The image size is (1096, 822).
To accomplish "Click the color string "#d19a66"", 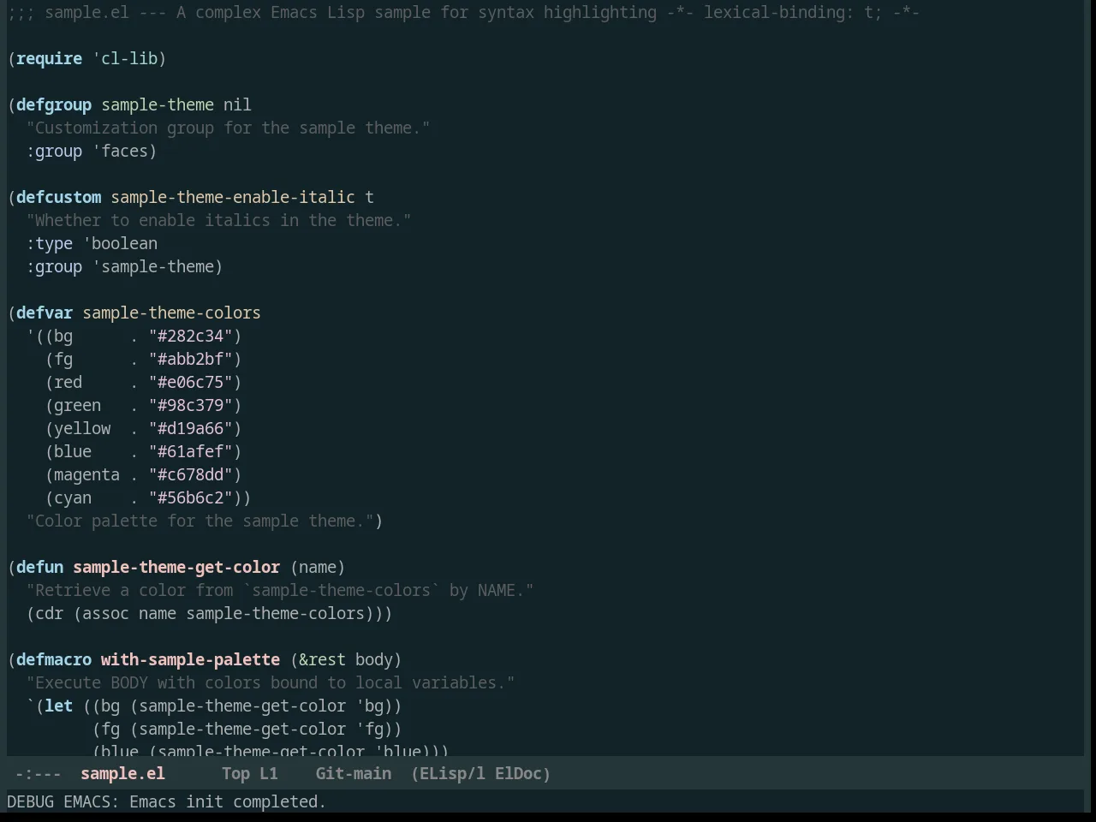I will coord(191,428).
